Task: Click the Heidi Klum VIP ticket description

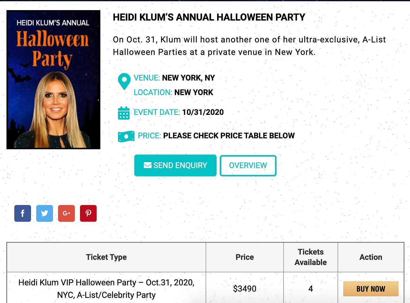Action: (106, 288)
